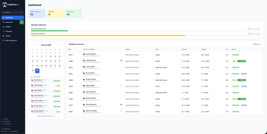
Task: Open Anna Kučera entry in calendar day list
Action: point(46,81)
